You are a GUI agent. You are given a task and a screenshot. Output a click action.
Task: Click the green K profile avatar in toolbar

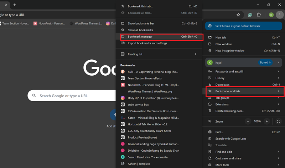pyautogui.click(x=271, y=15)
